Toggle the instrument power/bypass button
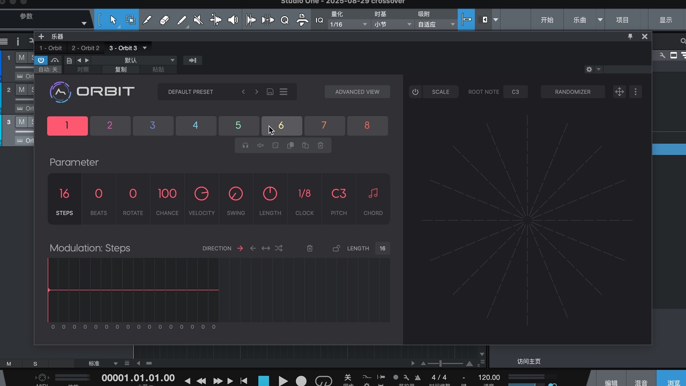 [x=41, y=60]
